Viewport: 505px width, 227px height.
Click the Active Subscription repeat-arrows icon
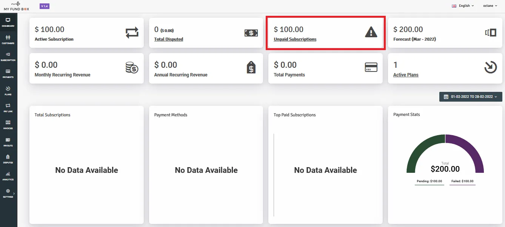[x=132, y=33]
